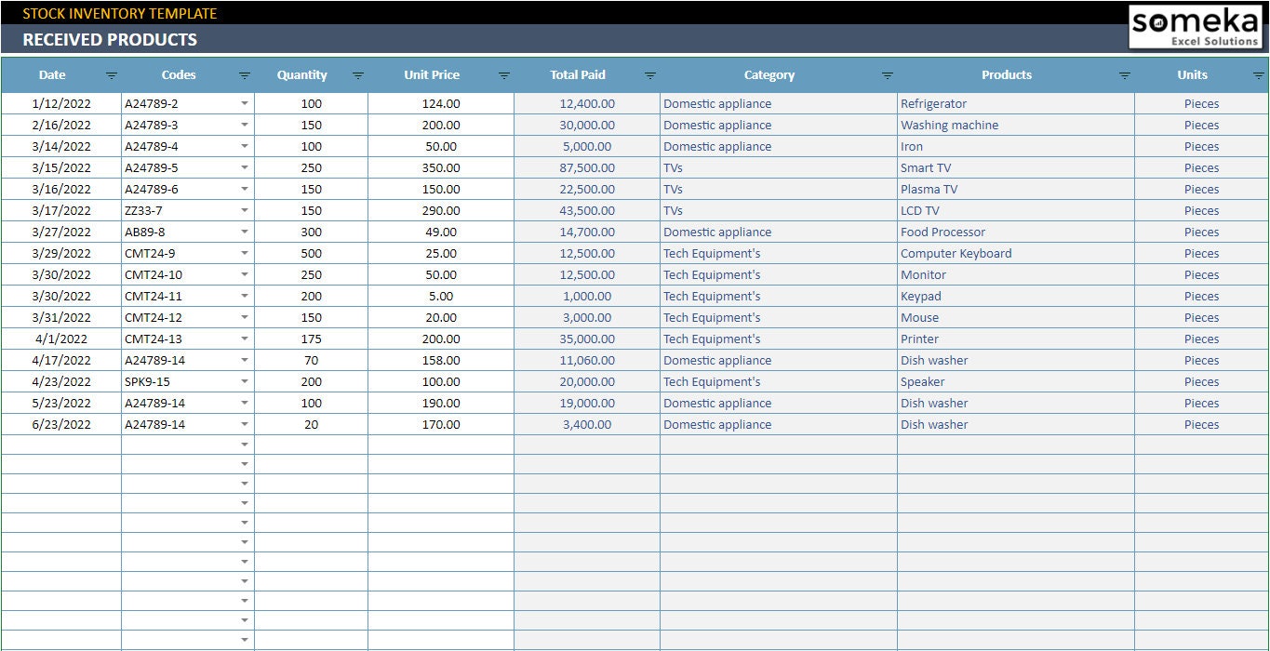Open the code dropdown next to SPK9-15
Viewport: 1270px width, 651px height.
246,381
